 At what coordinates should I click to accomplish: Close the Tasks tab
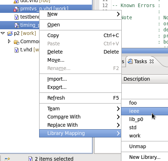coord(152,61)
